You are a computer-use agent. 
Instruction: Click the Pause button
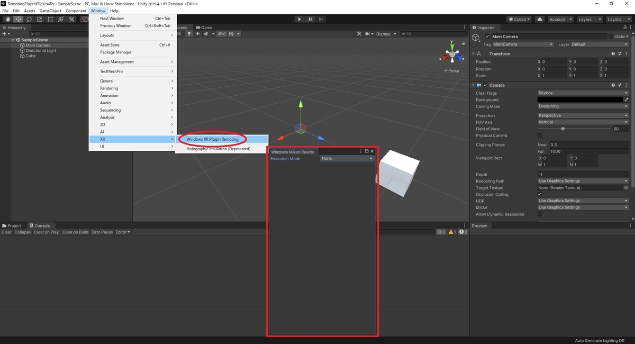pyautogui.click(x=310, y=19)
